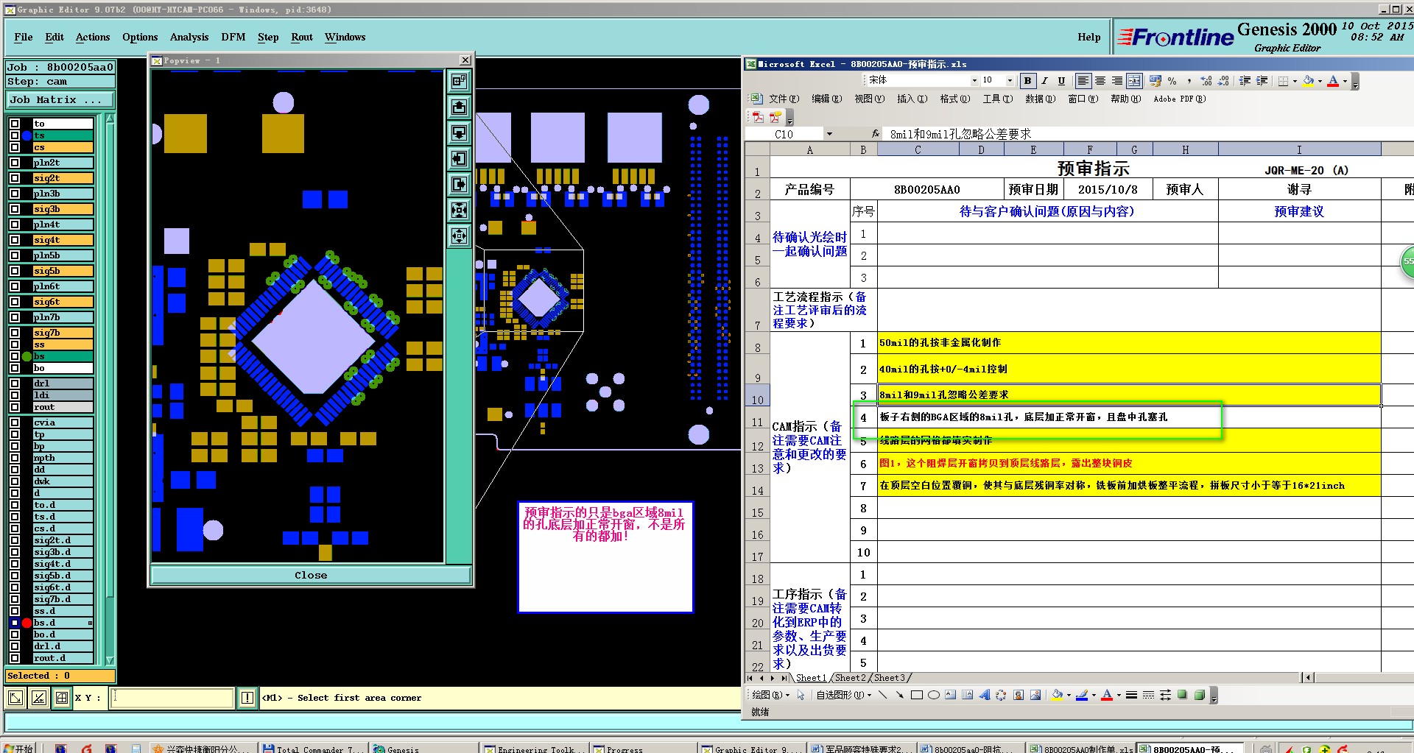Click the pan down icon in Popview
The height and width of the screenshot is (753, 1414).
click(459, 133)
